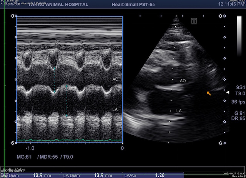Click the LA label in the 2D sector image
Image resolution: width=246 pixels, height=178 pixels.
click(x=179, y=111)
